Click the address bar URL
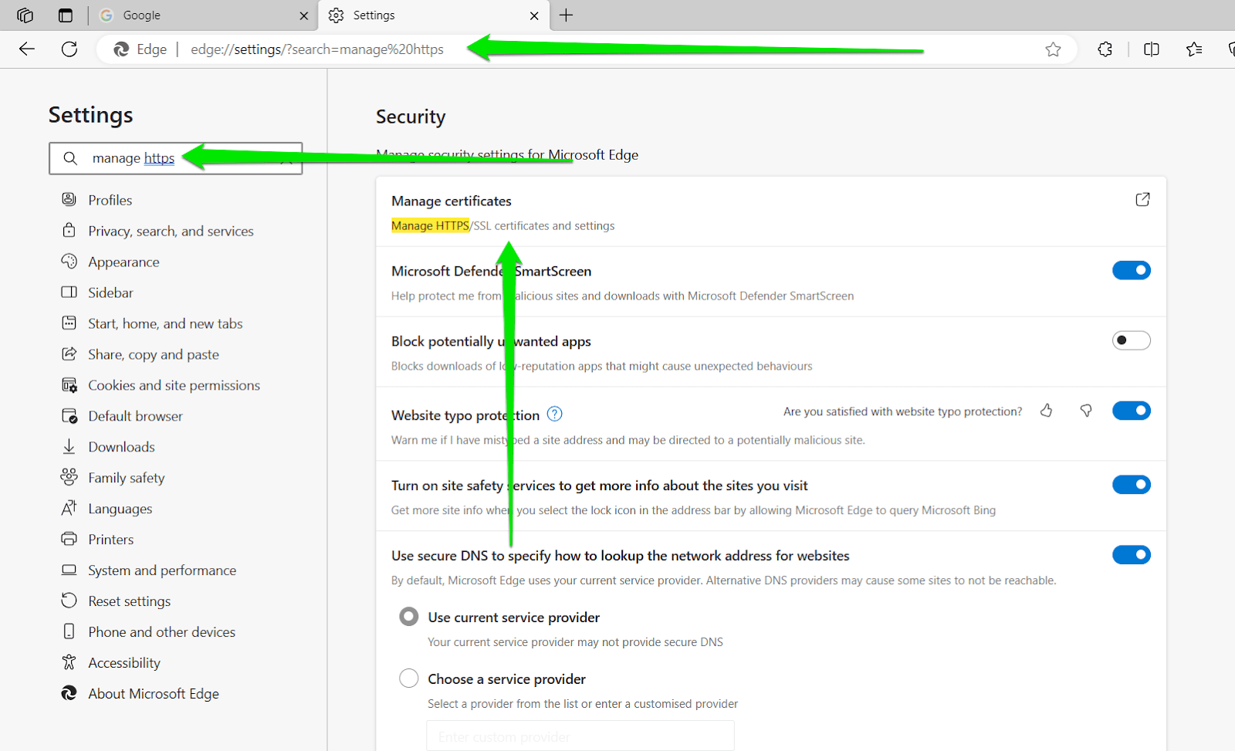This screenshot has width=1235, height=751. coord(317,49)
